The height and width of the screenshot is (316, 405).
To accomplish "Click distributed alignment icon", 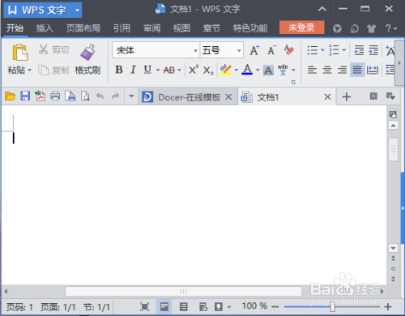I will pos(373,70).
